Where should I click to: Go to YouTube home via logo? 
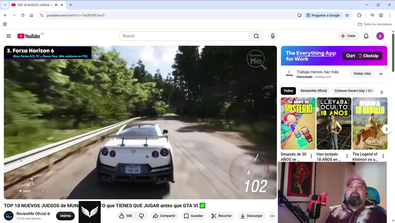click(28, 36)
